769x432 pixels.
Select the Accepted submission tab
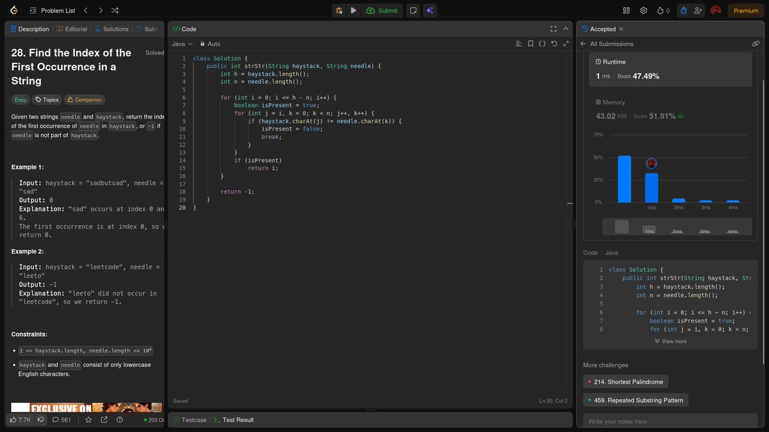599,29
